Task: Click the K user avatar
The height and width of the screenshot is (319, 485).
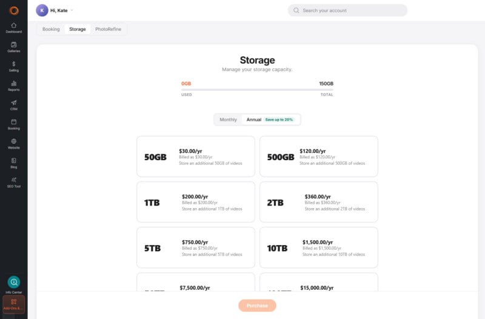Action: (42, 10)
